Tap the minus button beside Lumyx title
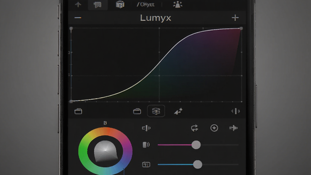This screenshot has height=175, width=311. click(78, 18)
